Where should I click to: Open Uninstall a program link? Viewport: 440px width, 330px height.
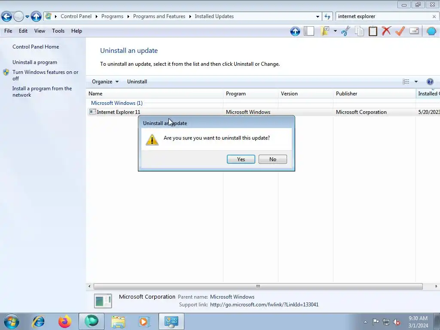(35, 62)
